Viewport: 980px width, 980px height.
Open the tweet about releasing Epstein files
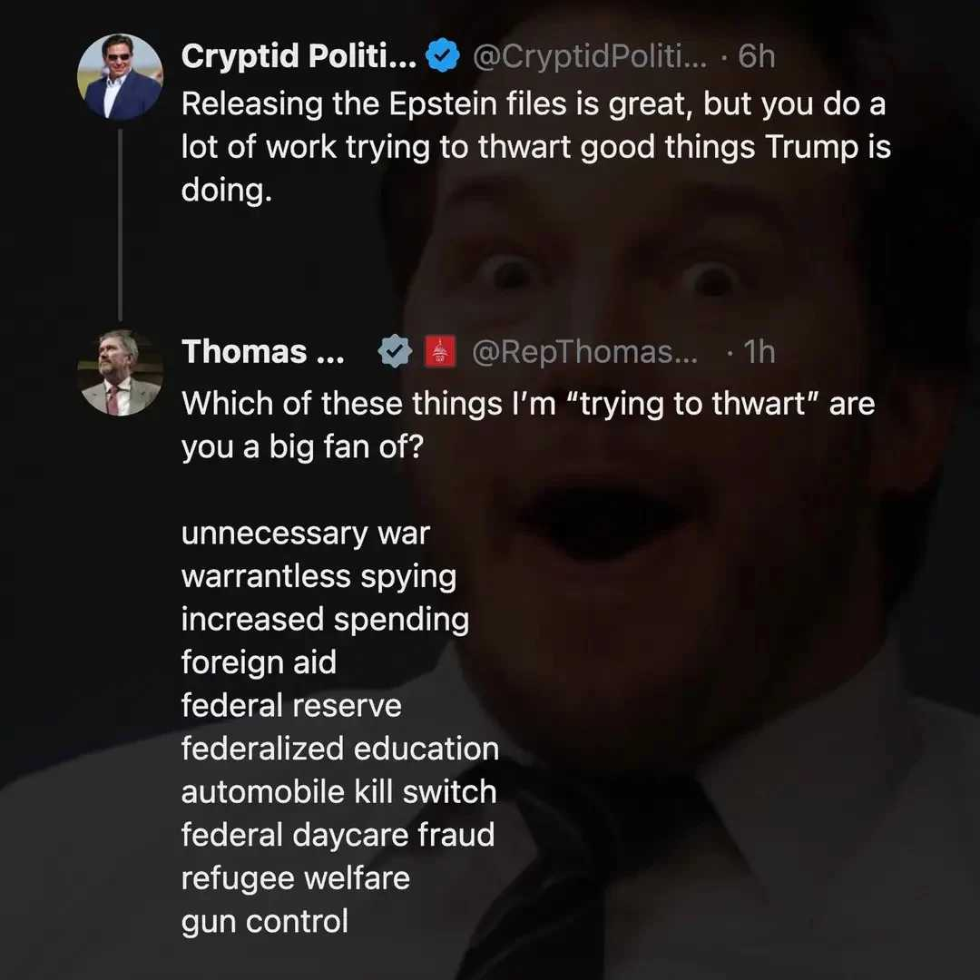pyautogui.click(x=535, y=147)
